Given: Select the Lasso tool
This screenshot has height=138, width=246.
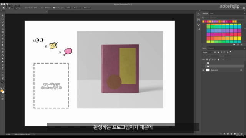Looking at the screenshot, I should pyautogui.click(x=3, y=22).
